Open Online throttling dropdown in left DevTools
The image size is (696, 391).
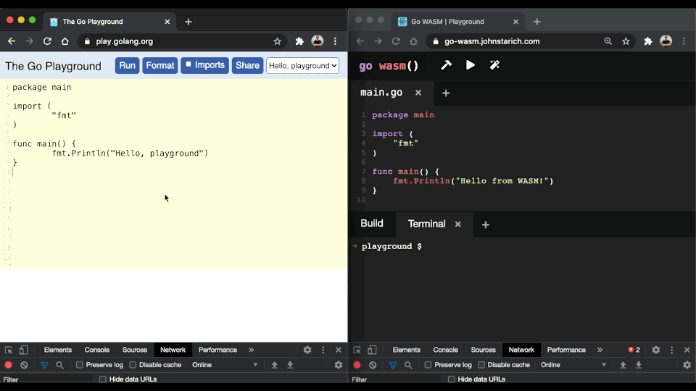click(224, 365)
